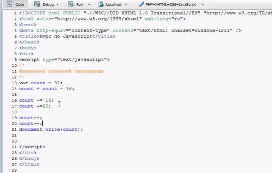Click the closing </script> tag
Screen dimensions: 272x173
32,147
